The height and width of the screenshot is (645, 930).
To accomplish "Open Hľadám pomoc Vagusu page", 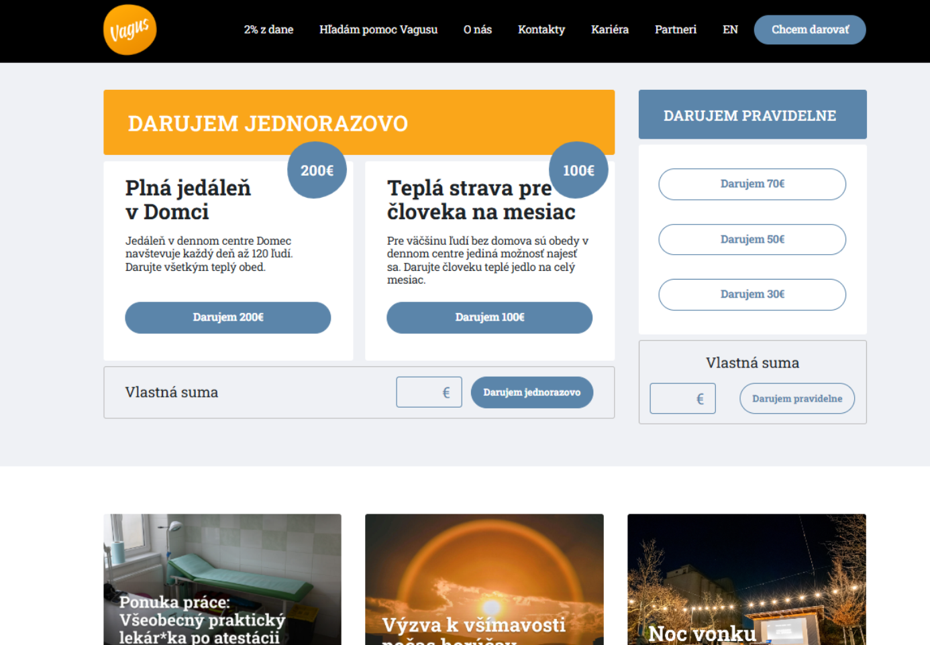I will (378, 30).
